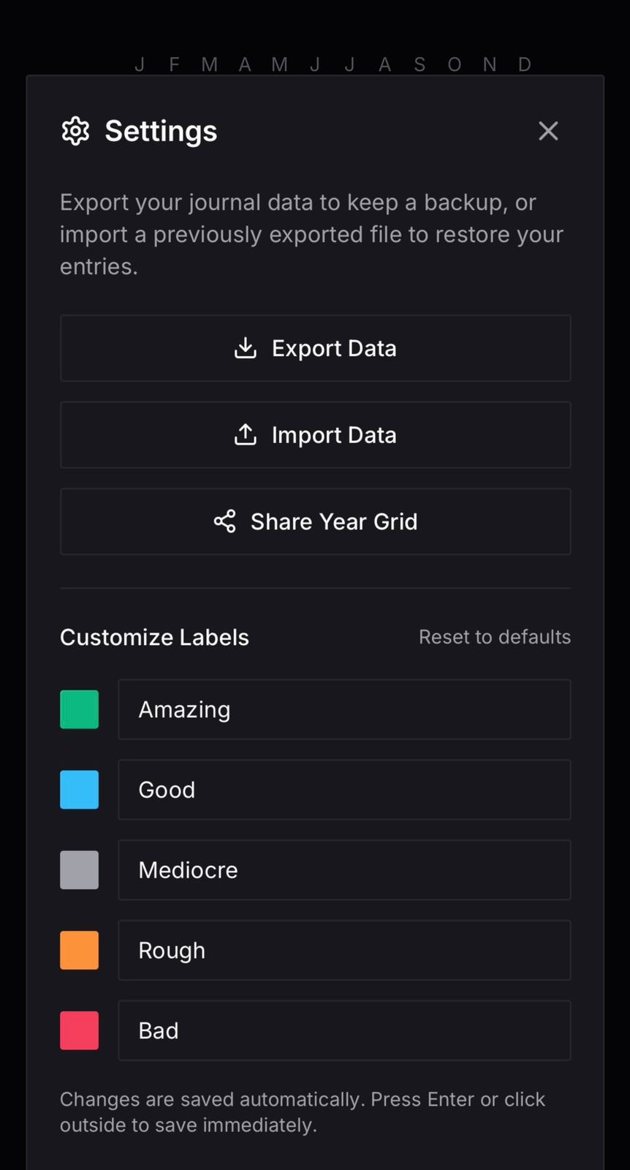Click the Customize Labels heading
Viewport: 630px width, 1170px height.
click(x=154, y=637)
